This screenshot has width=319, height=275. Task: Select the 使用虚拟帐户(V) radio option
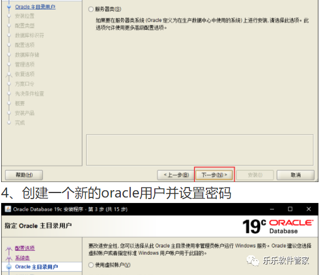click(x=91, y=265)
